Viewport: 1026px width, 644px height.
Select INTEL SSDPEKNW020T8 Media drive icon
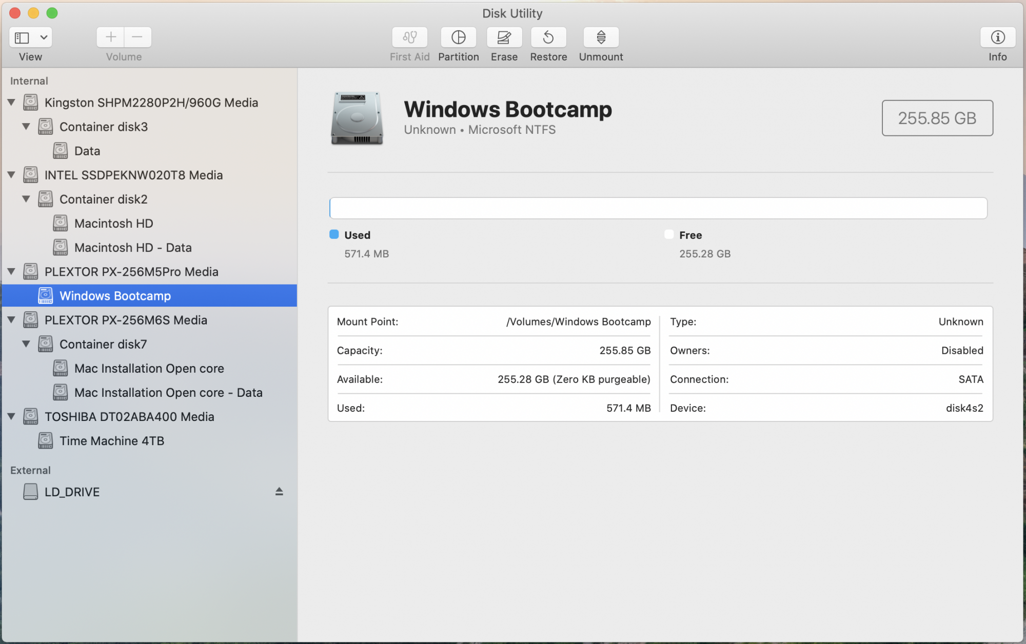coord(31,175)
